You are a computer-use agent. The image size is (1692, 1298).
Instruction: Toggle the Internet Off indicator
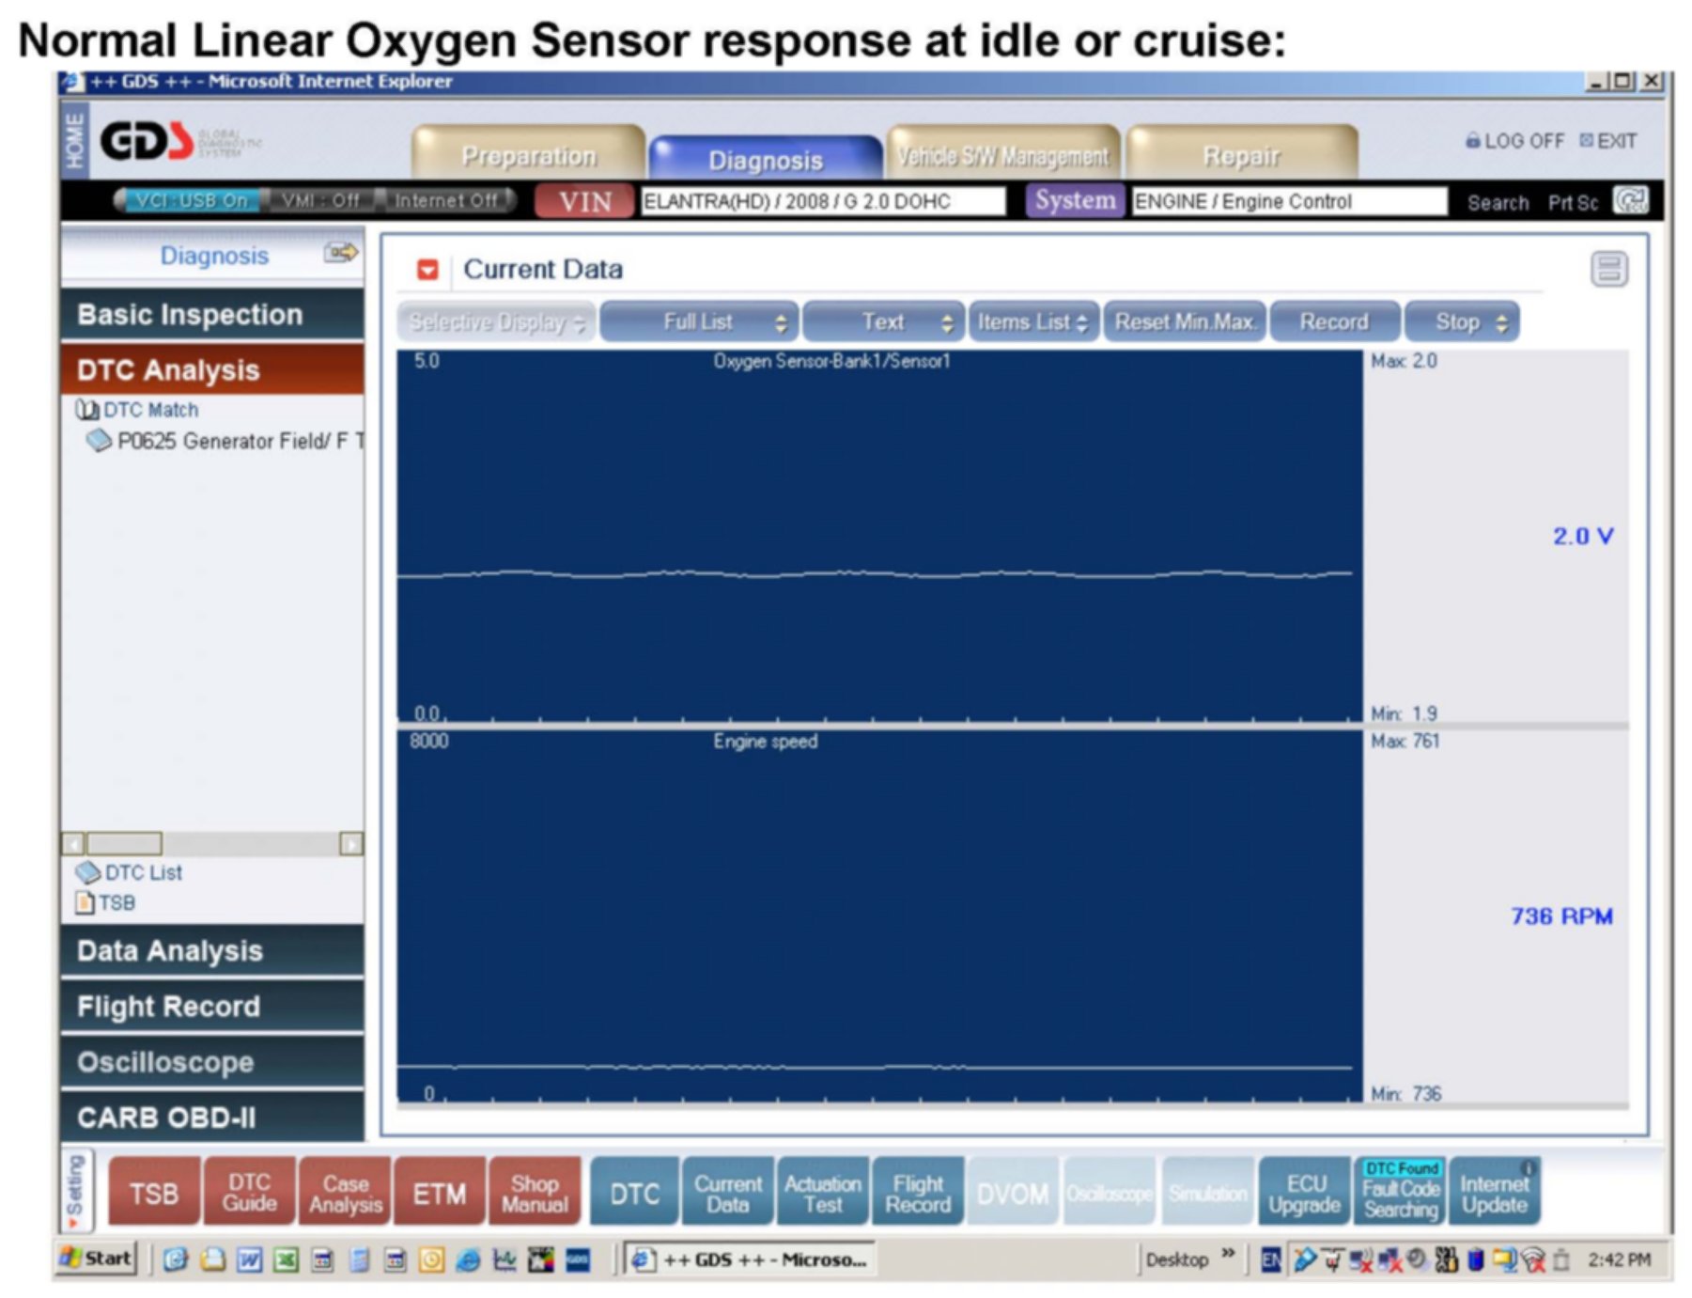pos(445,201)
